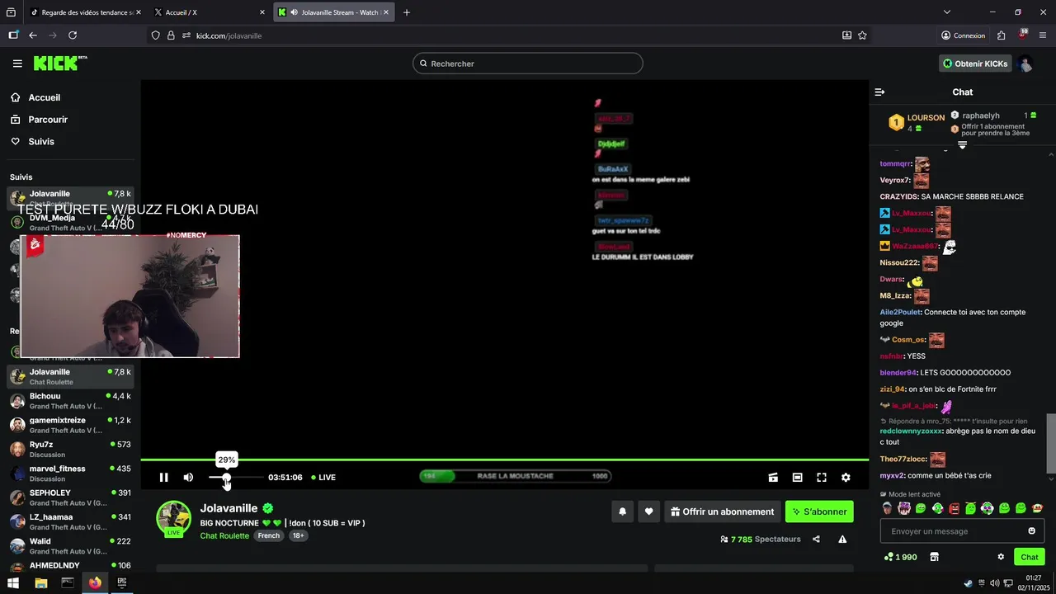Open the LOURSON top gifter entry
The width and height of the screenshot is (1056, 594).
click(x=917, y=123)
